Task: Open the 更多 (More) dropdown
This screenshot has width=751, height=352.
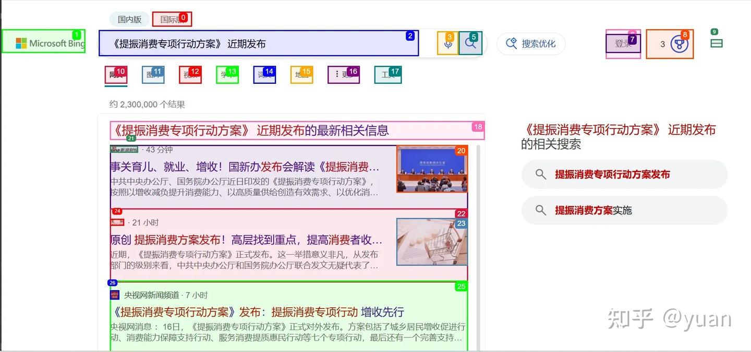Action: [343, 74]
